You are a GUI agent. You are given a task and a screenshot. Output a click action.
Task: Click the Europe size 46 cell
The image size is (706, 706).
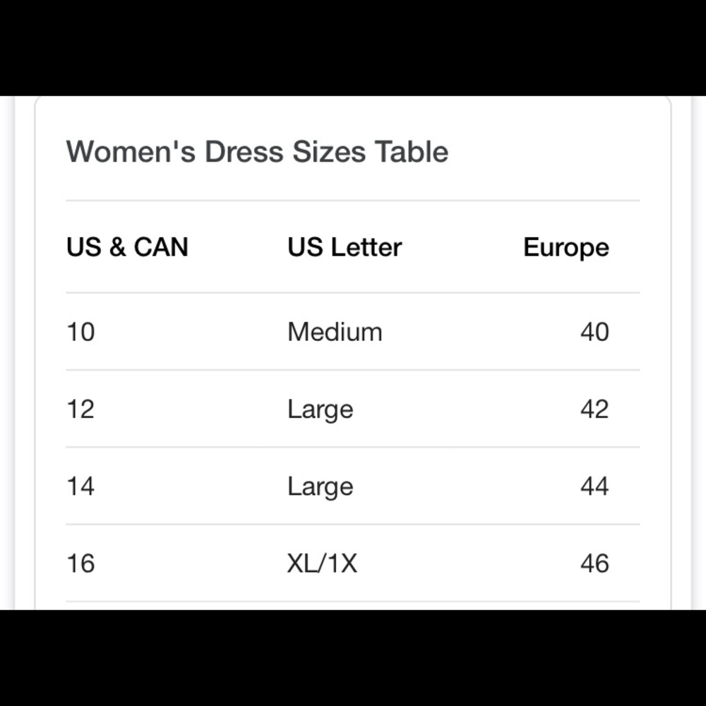click(x=594, y=563)
